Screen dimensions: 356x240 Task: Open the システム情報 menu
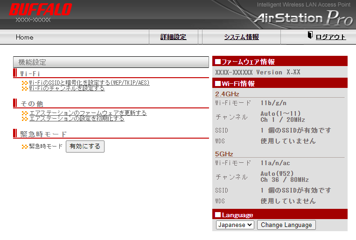coord(241,37)
